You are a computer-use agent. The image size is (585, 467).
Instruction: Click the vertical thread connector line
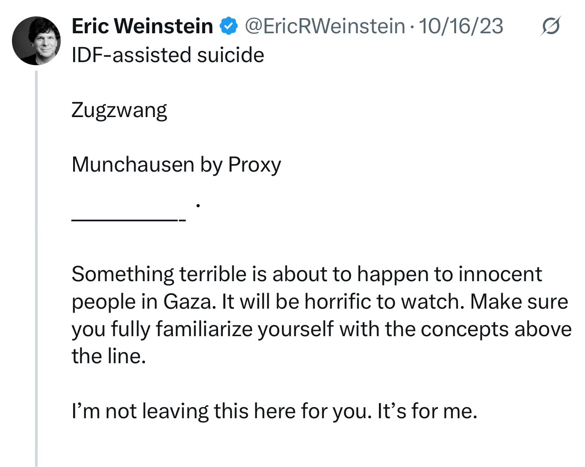pyautogui.click(x=36, y=266)
